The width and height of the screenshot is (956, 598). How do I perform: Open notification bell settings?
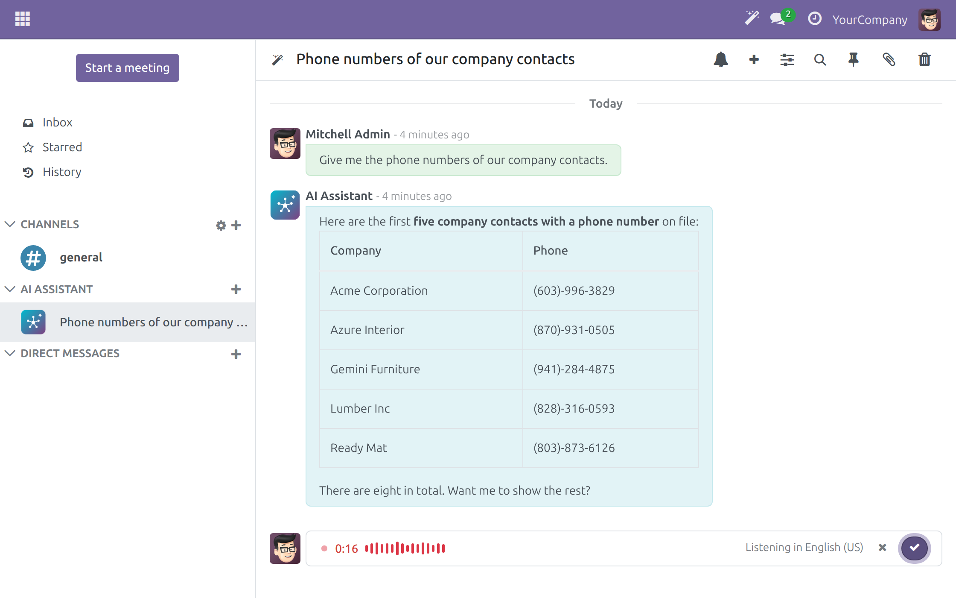click(x=720, y=59)
